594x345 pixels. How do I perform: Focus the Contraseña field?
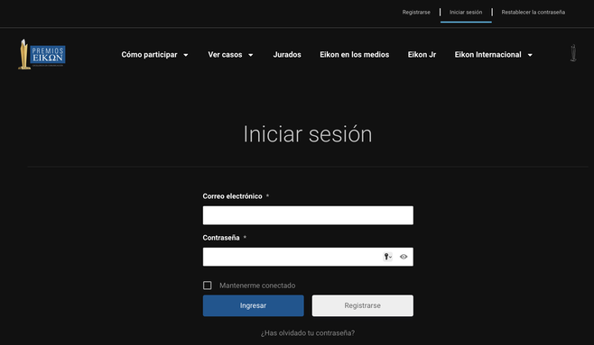(x=308, y=257)
